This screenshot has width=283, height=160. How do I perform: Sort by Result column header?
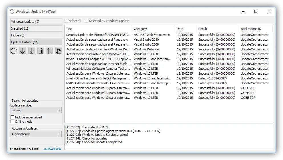click(218, 29)
